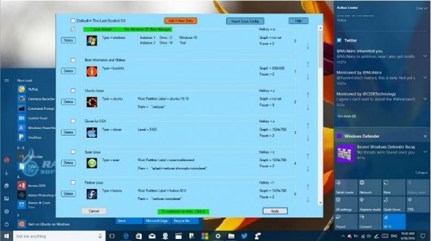Expand the Mentioned by CEEKTechnology notification
The height and width of the screenshot is (241, 431).
tap(425, 99)
